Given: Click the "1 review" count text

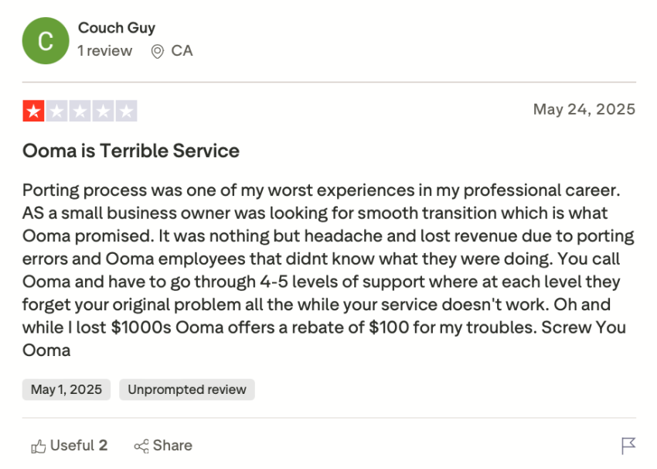Looking at the screenshot, I should pos(105,51).
